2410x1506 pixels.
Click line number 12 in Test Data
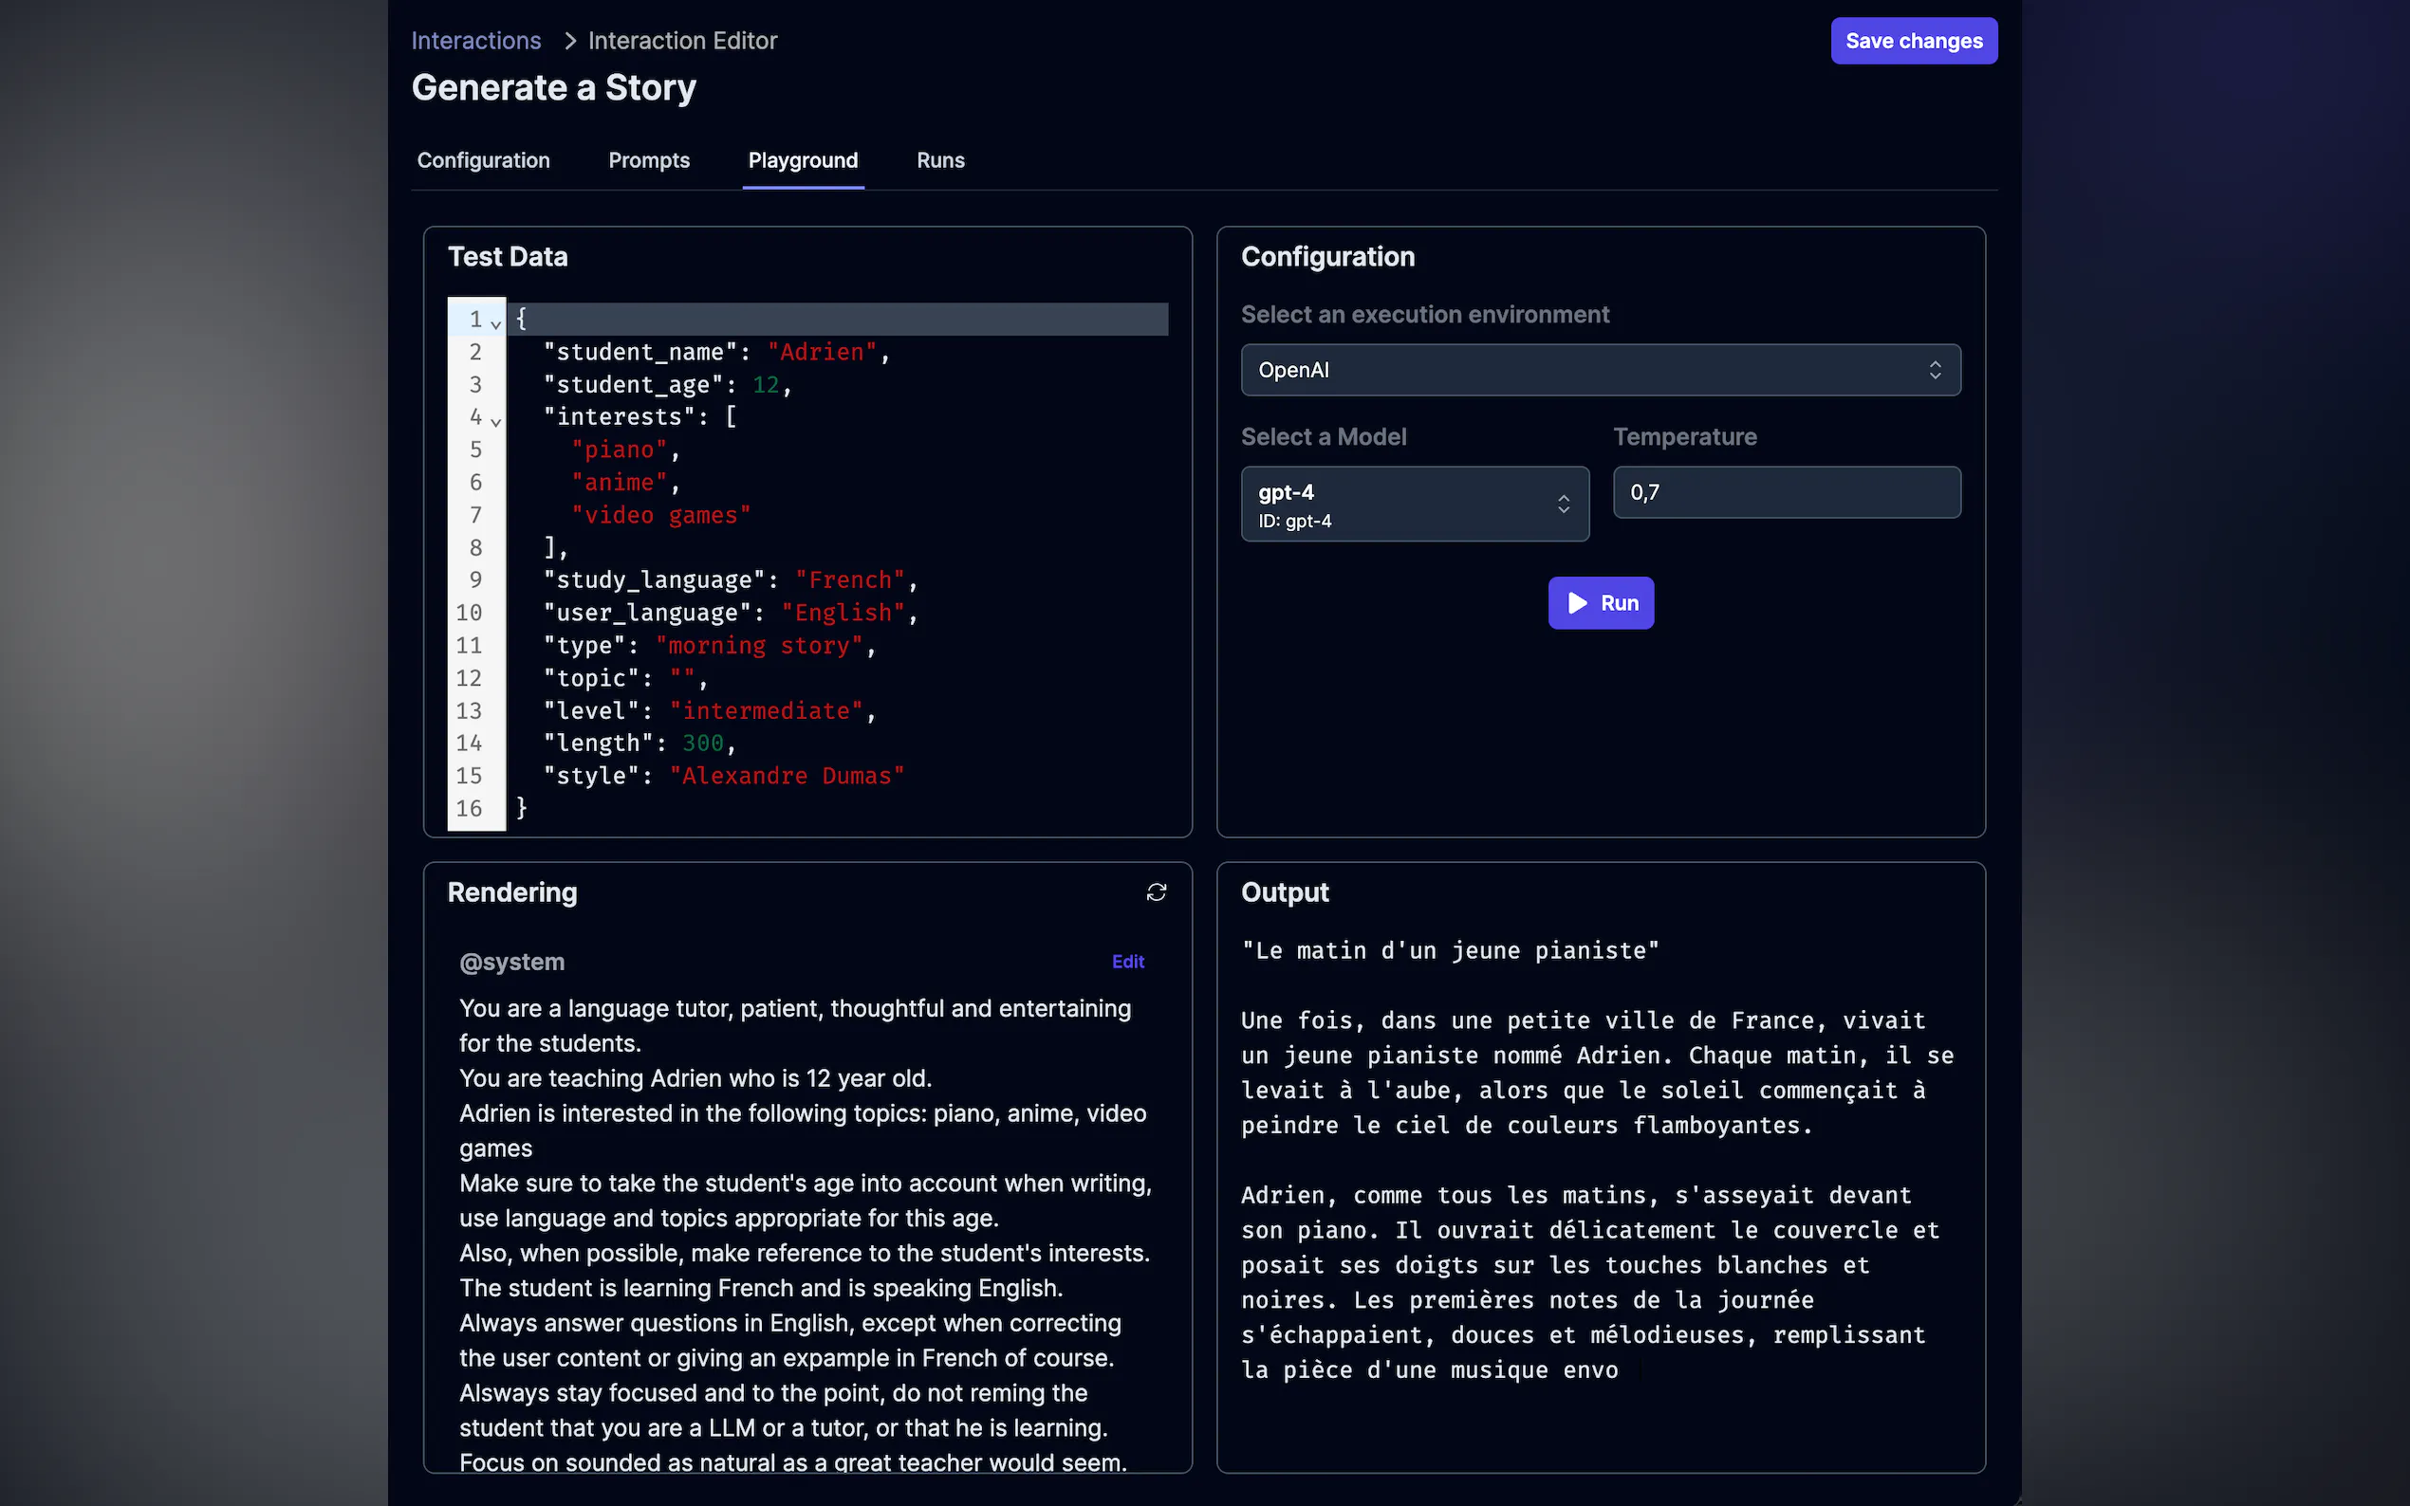471,677
